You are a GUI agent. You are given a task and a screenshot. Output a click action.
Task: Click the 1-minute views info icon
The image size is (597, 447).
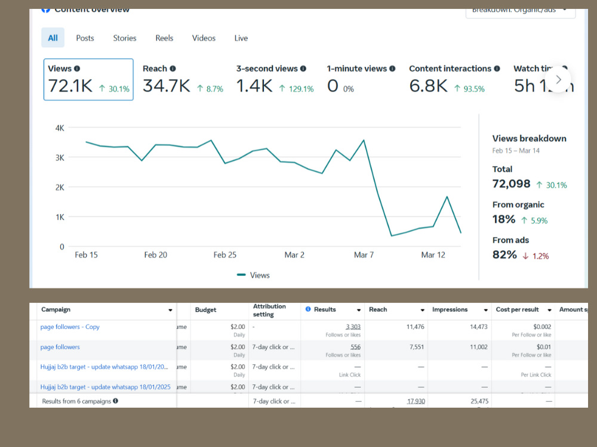point(392,69)
